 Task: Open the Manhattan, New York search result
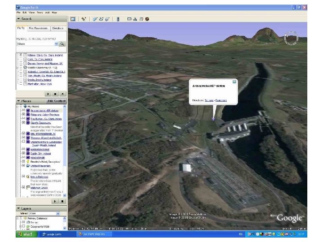[x=40, y=84]
